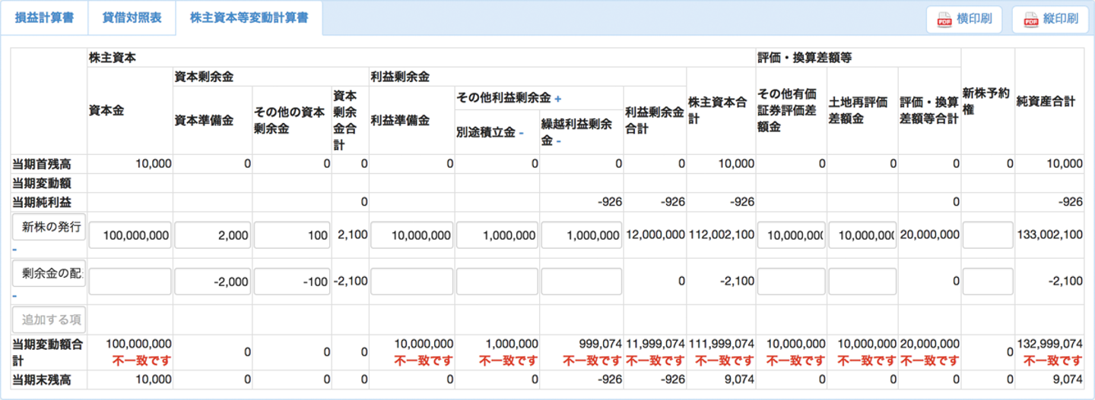Click 2,100 資本剰余金合計 in 新株の発行 row
The width and height of the screenshot is (1095, 400).
[x=353, y=235]
